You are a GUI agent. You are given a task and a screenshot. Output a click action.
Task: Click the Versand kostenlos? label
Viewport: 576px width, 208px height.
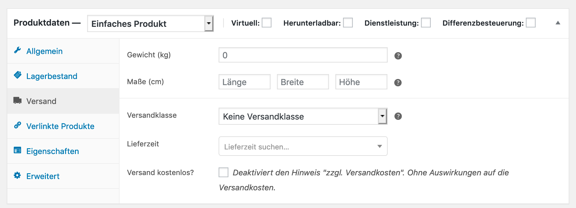(x=160, y=173)
